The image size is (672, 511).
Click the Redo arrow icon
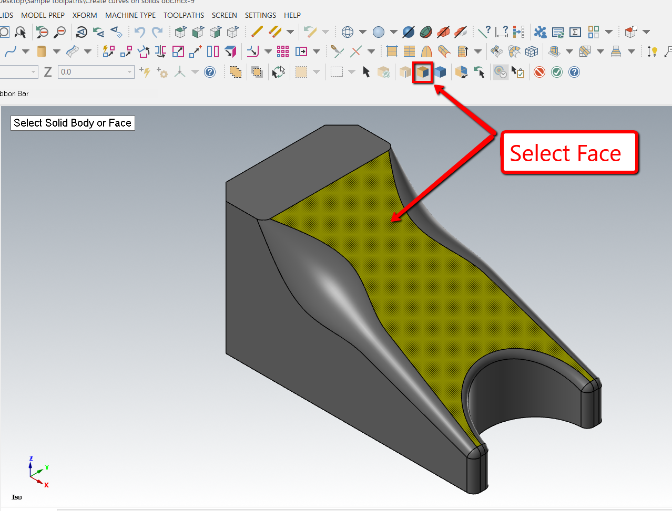[157, 32]
